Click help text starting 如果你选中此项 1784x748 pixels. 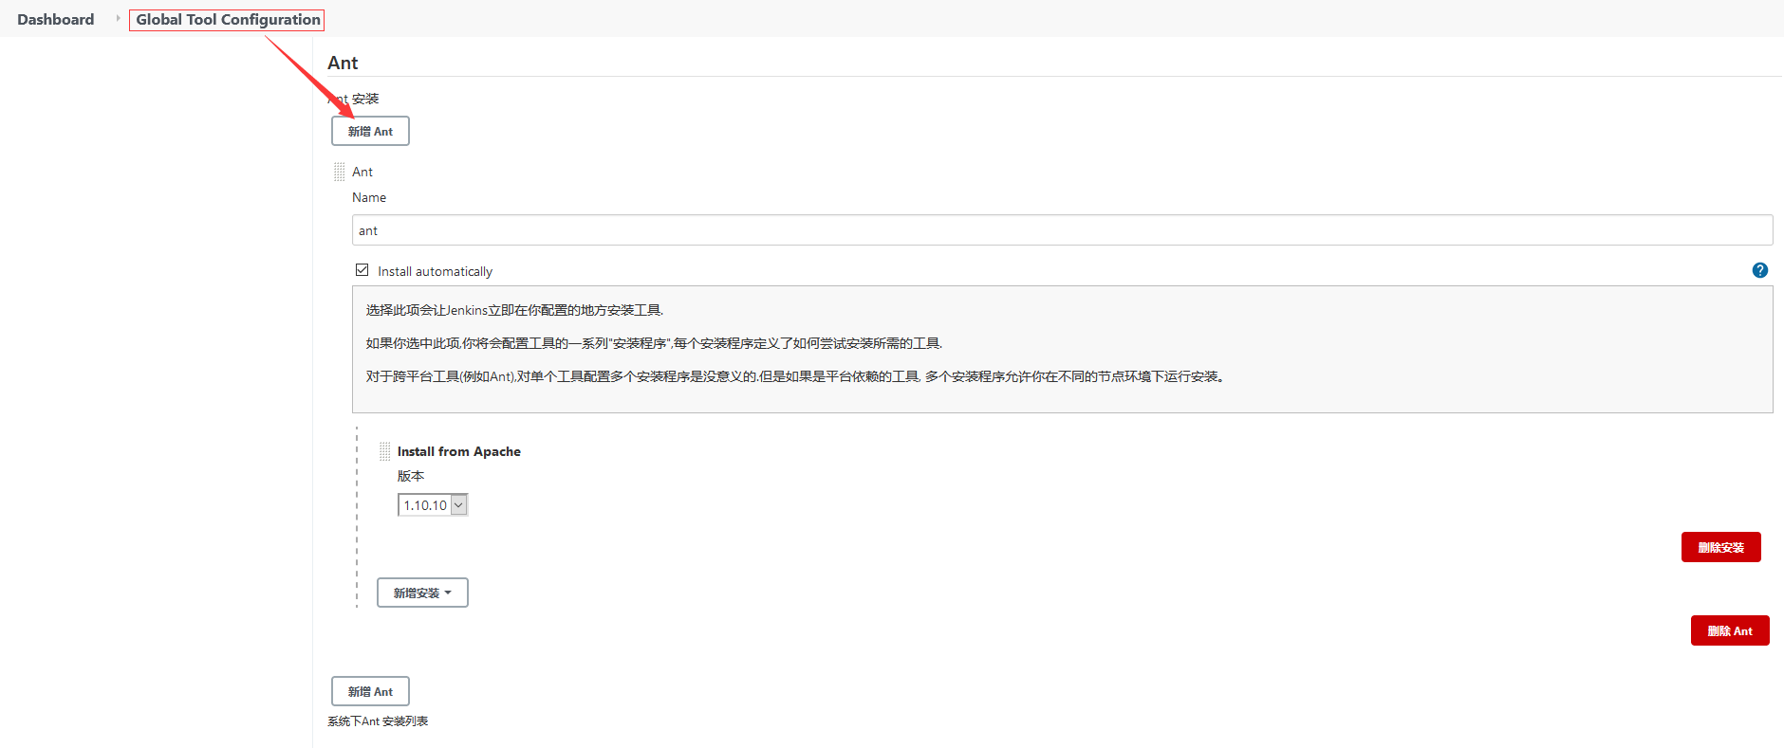point(654,343)
